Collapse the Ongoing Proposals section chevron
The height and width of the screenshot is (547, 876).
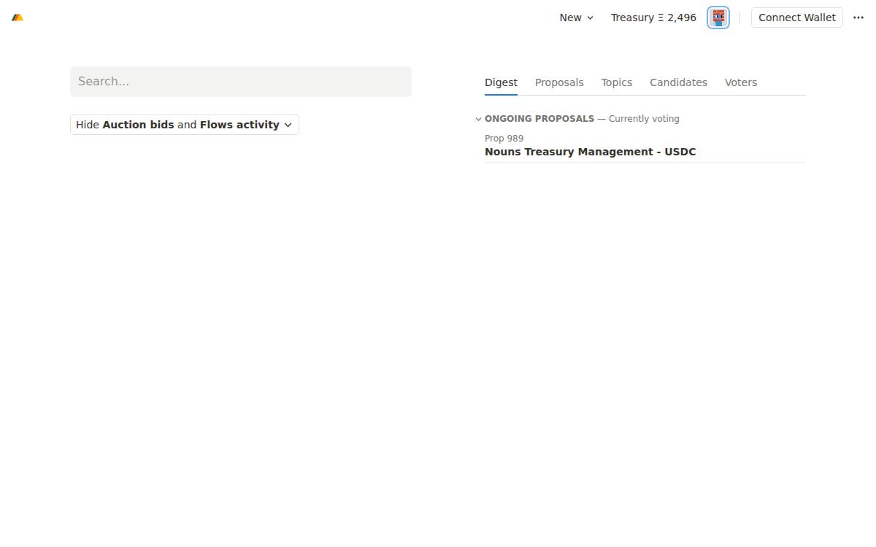[x=478, y=119]
